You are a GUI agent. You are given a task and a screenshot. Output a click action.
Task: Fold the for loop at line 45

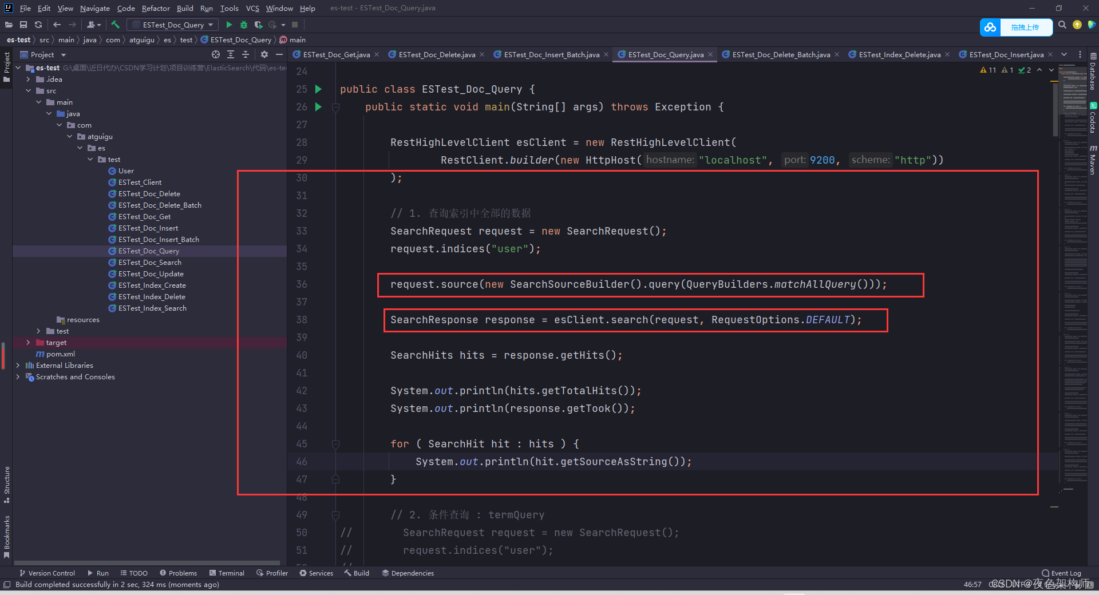click(336, 444)
